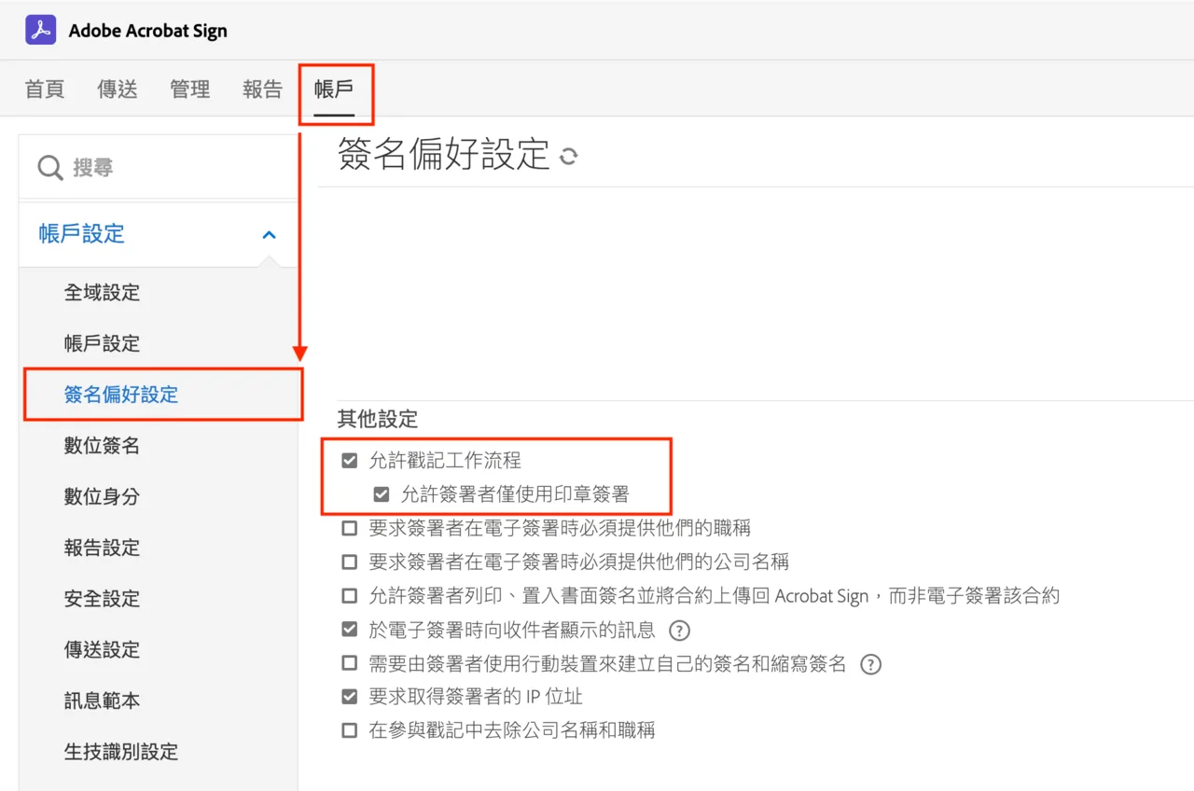Viewport: 1194px width, 791px height.
Task: Uncheck 要求取得簽署者的 IP 位址
Action: [x=350, y=697]
